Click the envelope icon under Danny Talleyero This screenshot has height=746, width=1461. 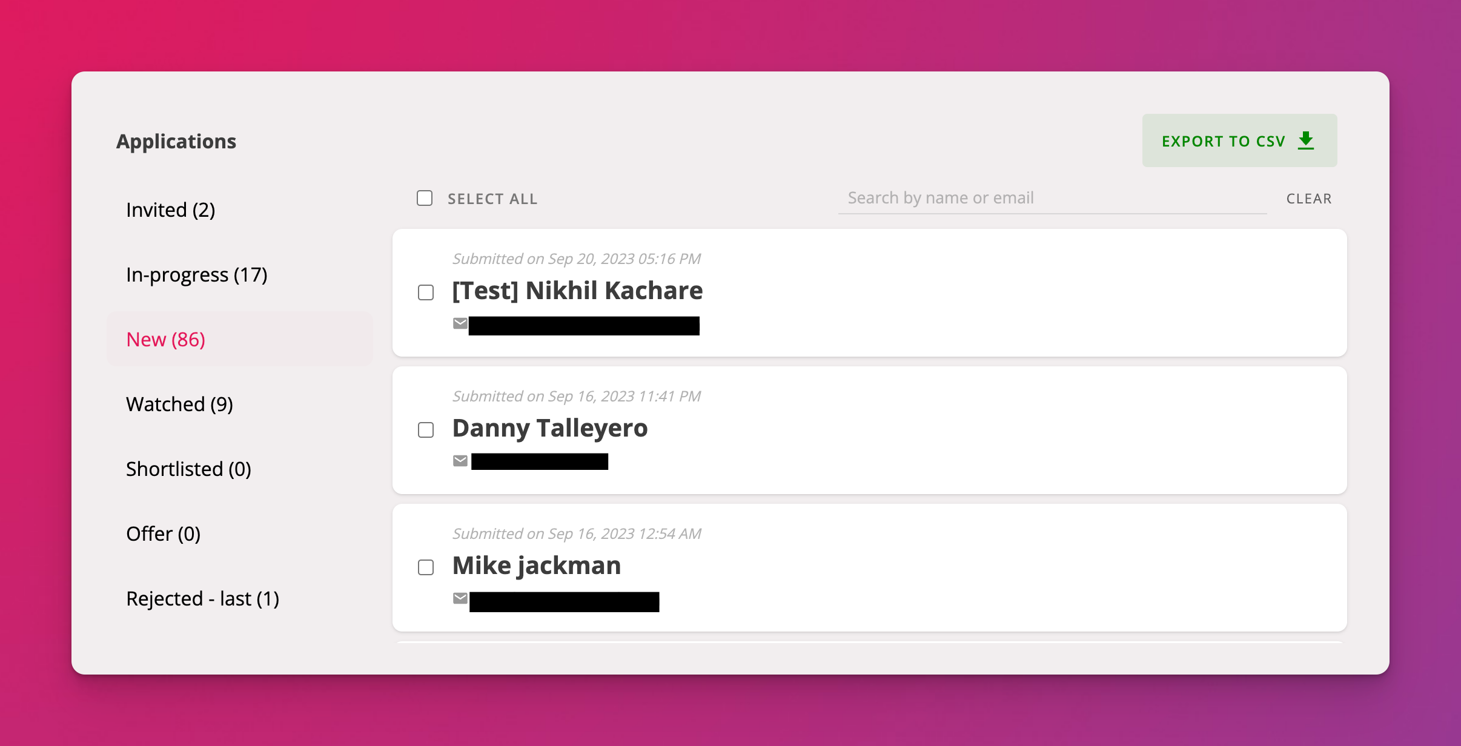[x=460, y=461]
